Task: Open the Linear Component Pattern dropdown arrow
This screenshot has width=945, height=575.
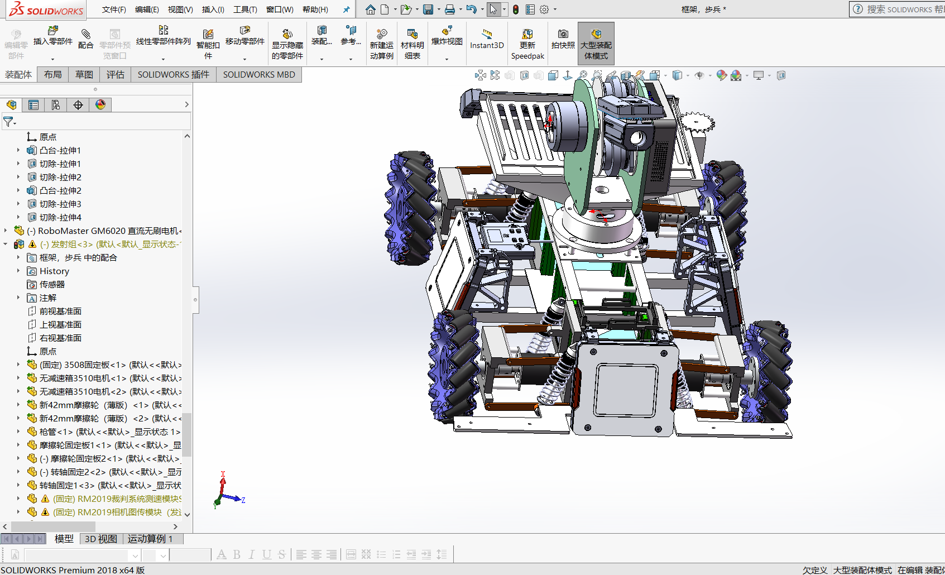Action: coord(163,59)
